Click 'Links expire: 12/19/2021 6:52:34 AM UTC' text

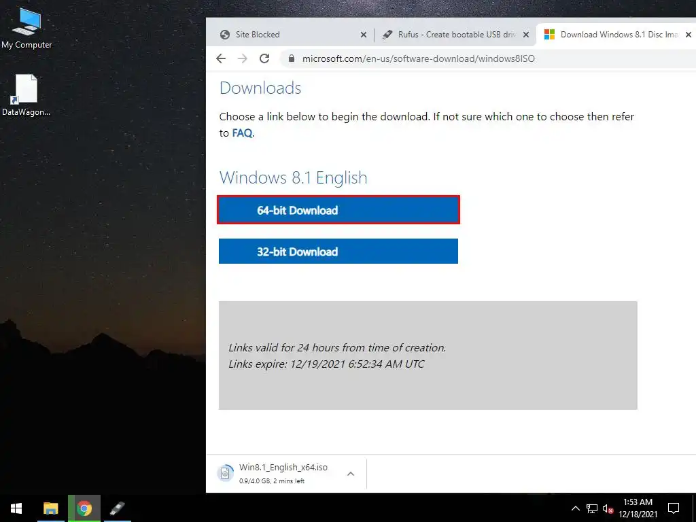[x=326, y=364]
